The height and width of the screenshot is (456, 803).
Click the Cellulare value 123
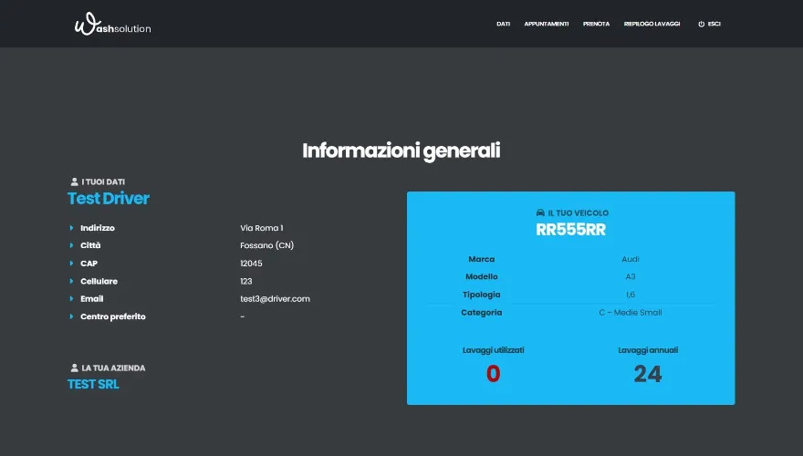[x=245, y=281]
